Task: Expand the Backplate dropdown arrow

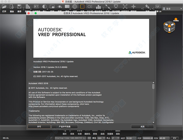Action: [x=70, y=9]
